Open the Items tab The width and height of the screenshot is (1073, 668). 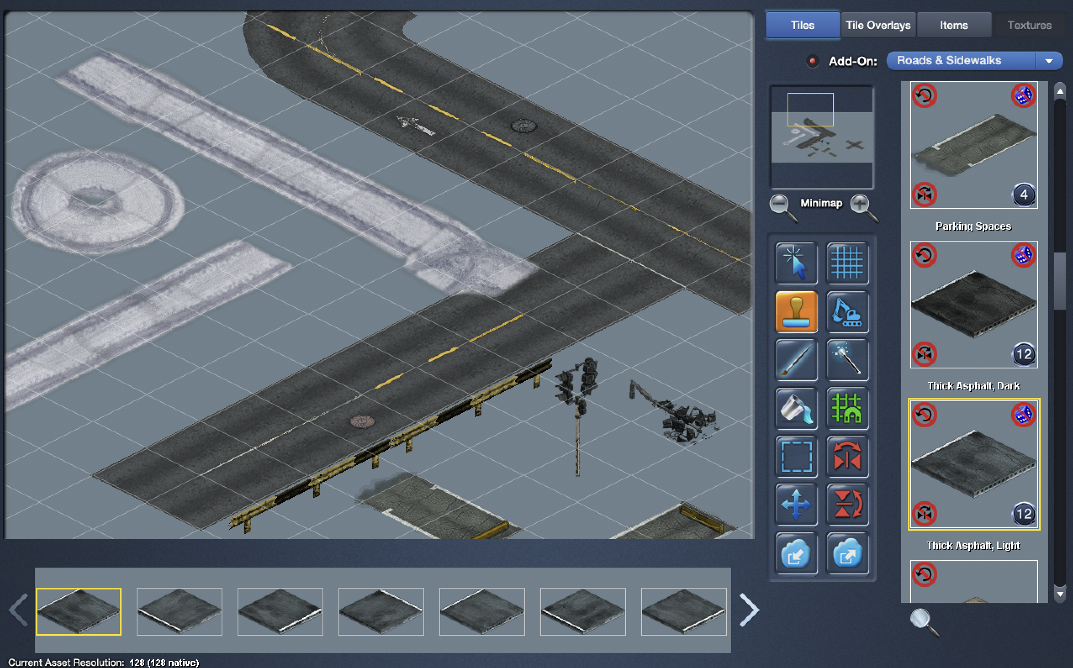pyautogui.click(x=954, y=25)
